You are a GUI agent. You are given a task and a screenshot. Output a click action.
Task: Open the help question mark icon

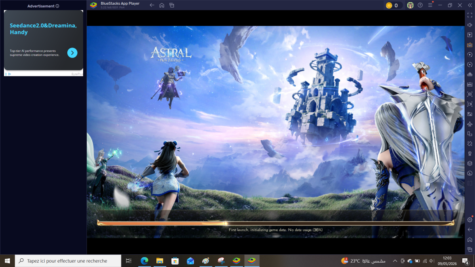click(420, 5)
